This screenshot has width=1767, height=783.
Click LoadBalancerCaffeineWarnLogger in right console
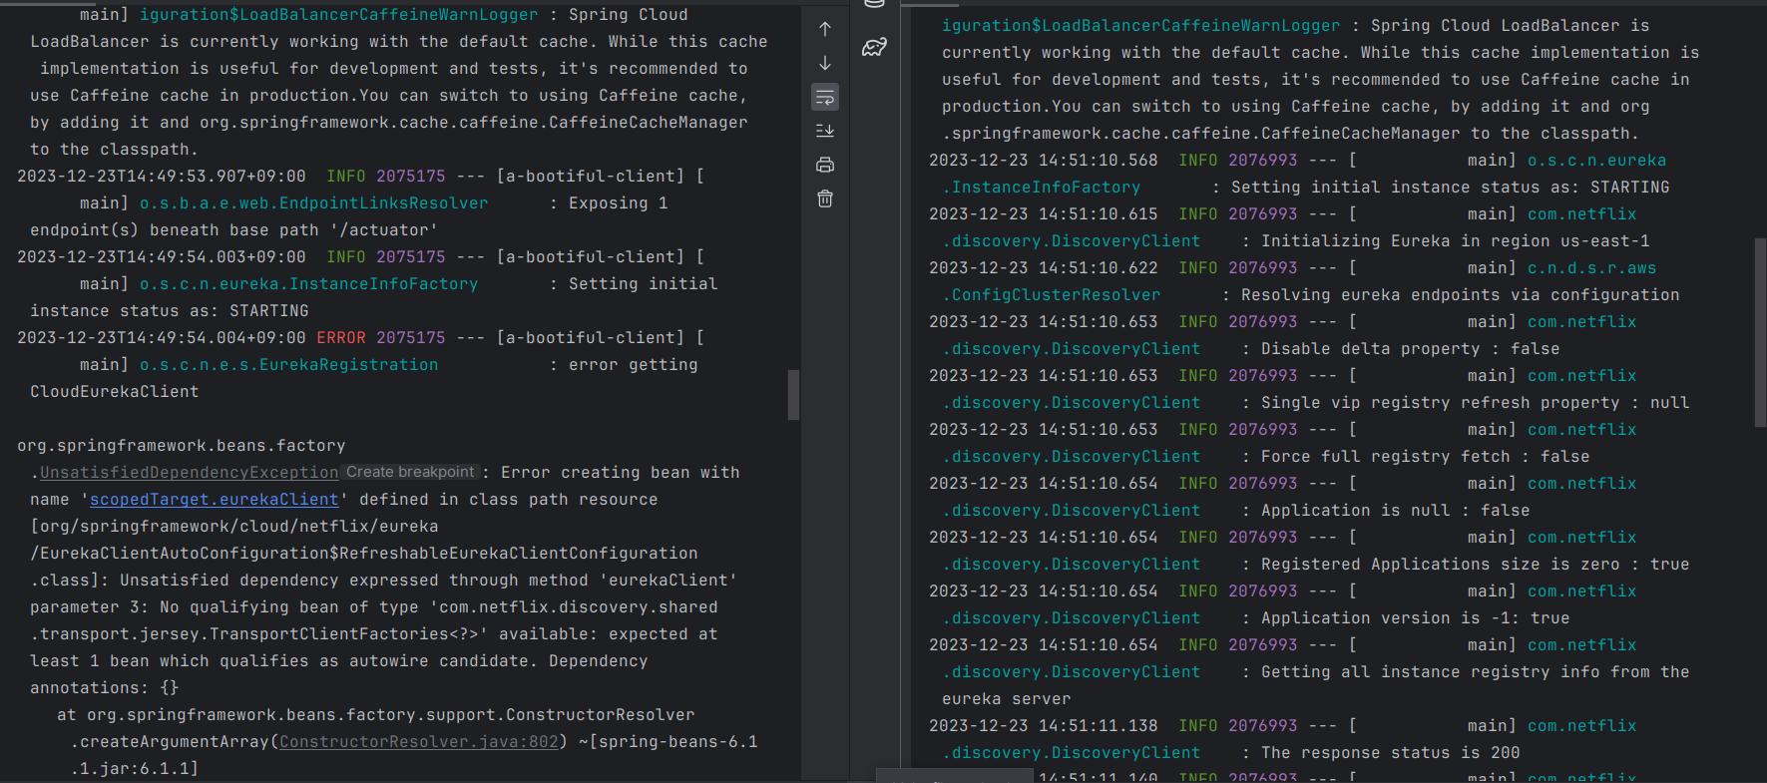pyautogui.click(x=1141, y=26)
